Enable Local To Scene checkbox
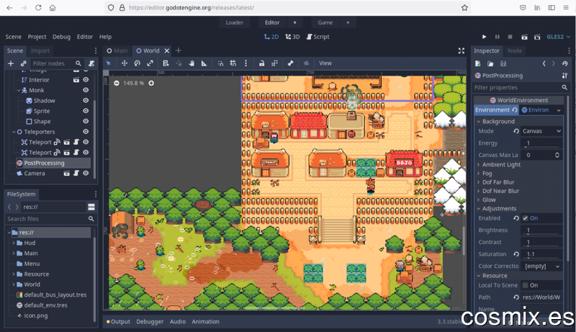The width and height of the screenshot is (576, 332). pyautogui.click(x=526, y=285)
